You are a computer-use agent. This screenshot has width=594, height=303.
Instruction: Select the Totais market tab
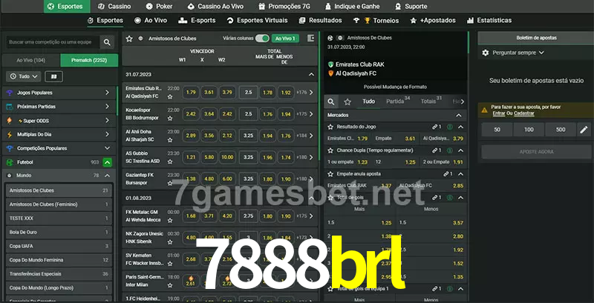pos(428,101)
